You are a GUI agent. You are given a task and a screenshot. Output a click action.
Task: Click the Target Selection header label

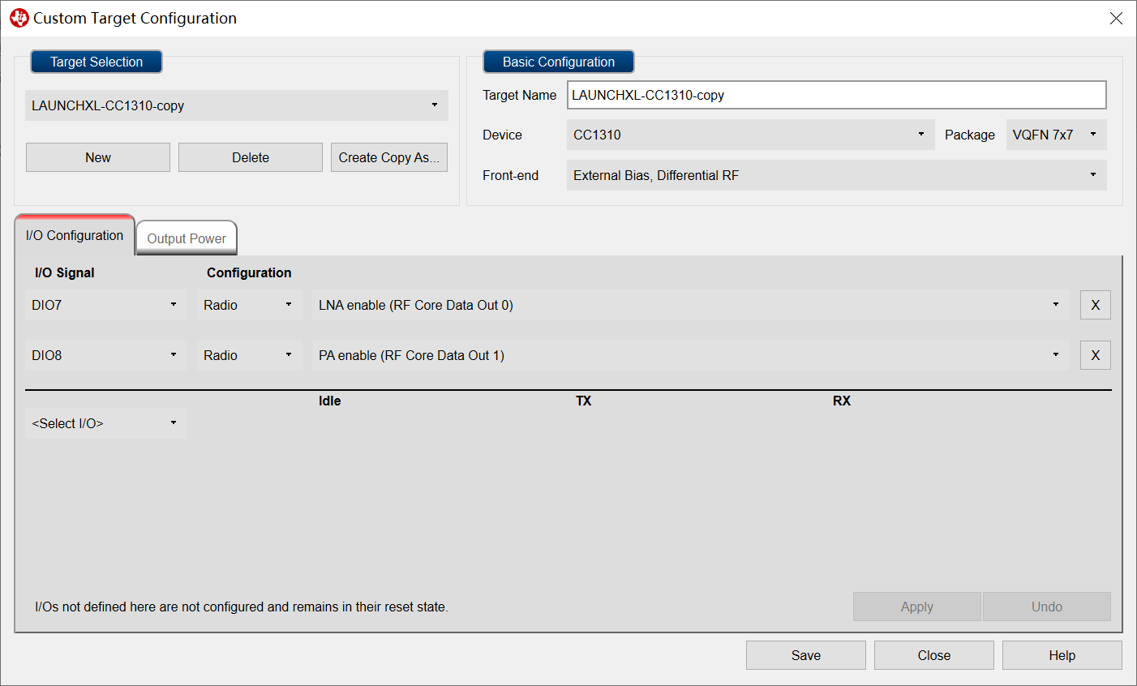click(97, 62)
